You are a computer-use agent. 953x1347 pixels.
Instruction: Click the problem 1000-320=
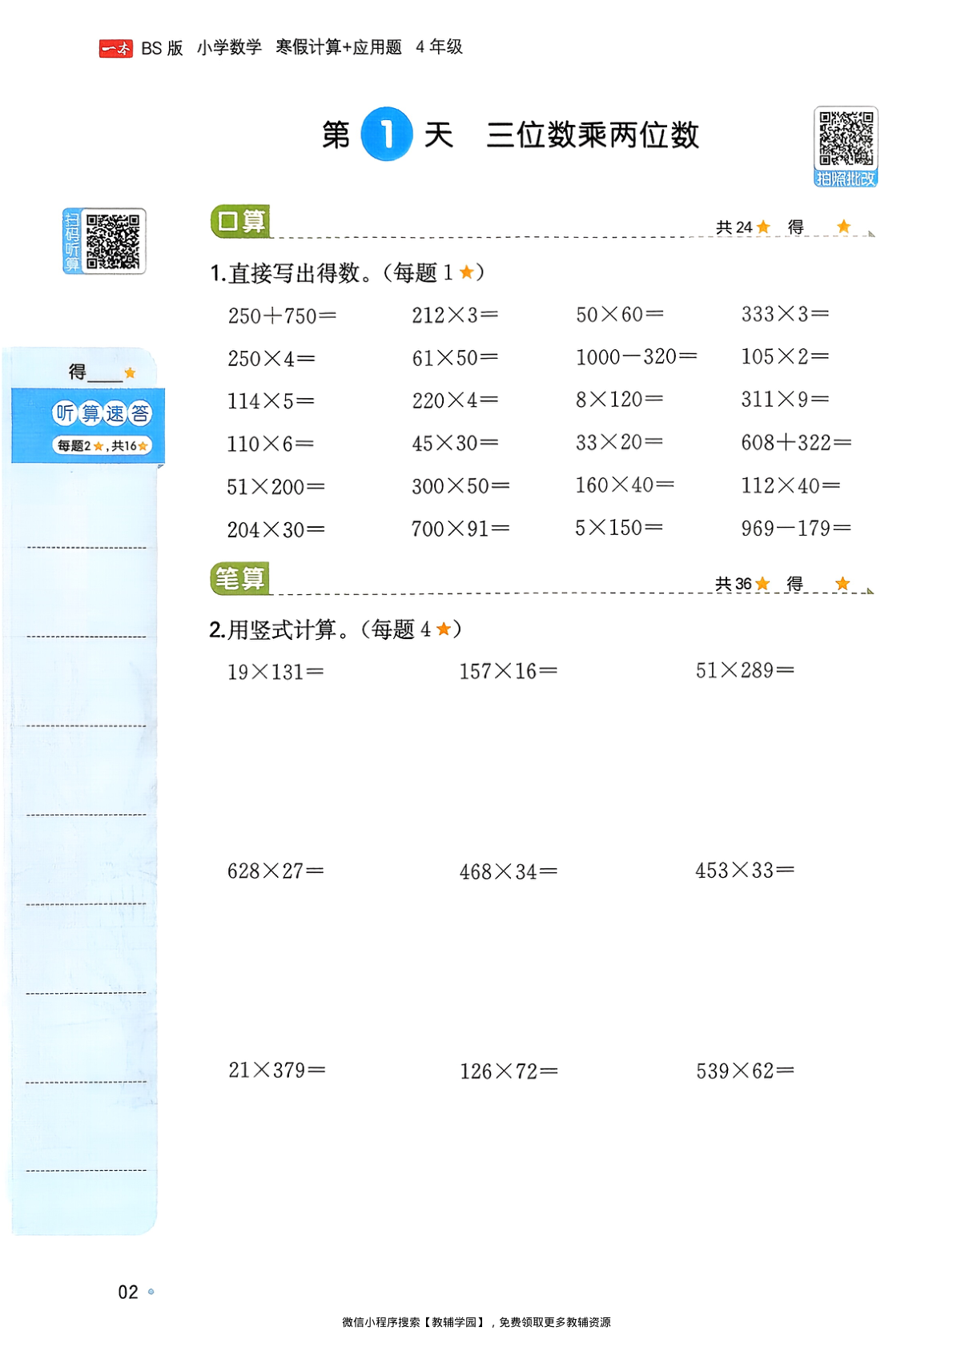[x=637, y=356]
